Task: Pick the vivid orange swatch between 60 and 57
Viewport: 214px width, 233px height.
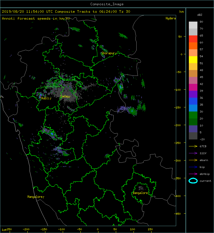Action: click(193, 46)
